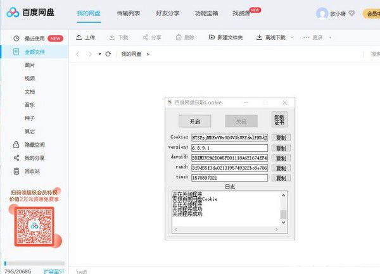
Task: Click the 扫码领超级会员特权 promo text
Action: [34, 192]
